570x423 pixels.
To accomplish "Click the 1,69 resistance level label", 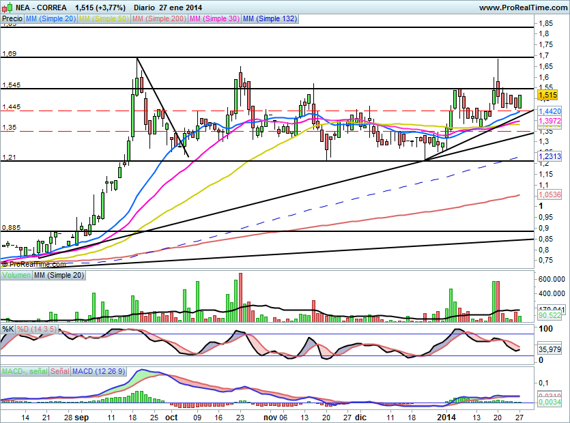I will click(9, 54).
